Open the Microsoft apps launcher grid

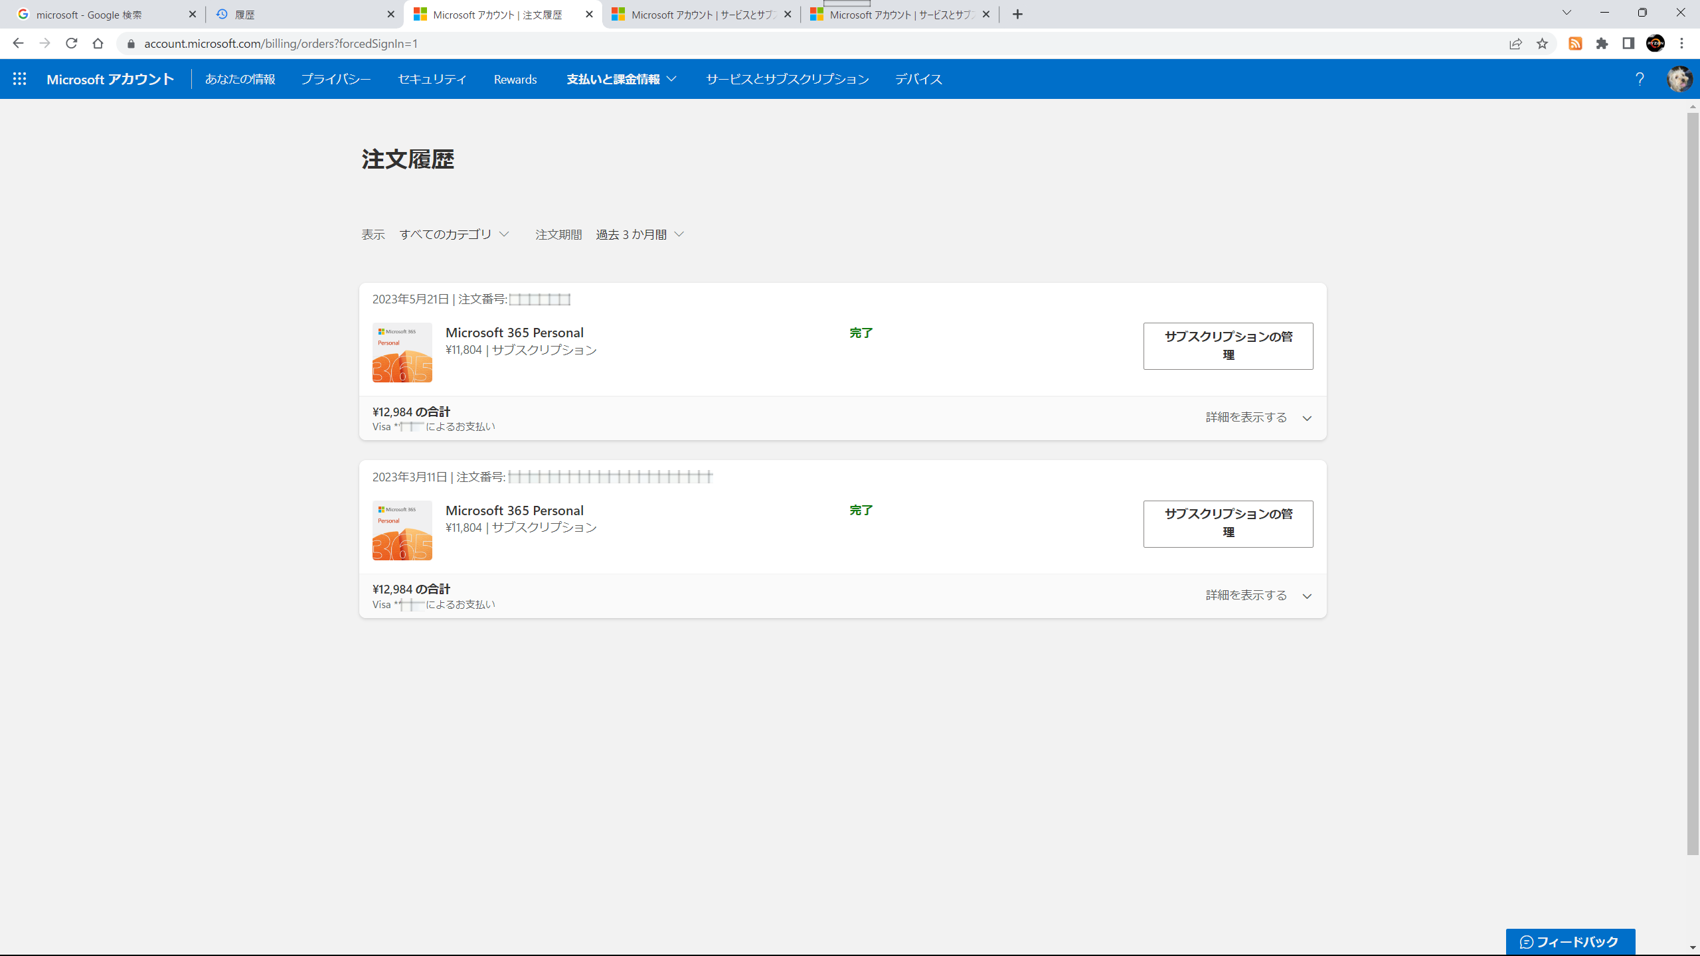pos(20,79)
